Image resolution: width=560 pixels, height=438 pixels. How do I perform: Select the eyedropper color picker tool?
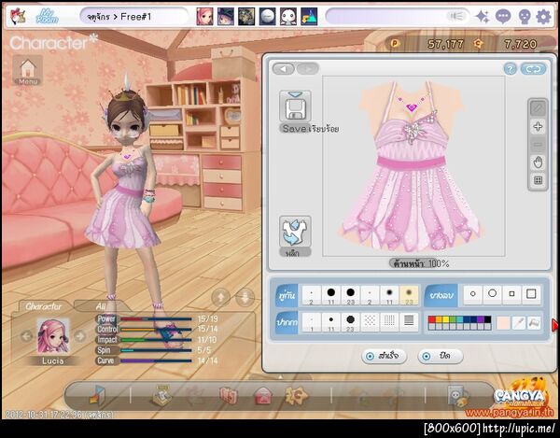[x=518, y=323]
